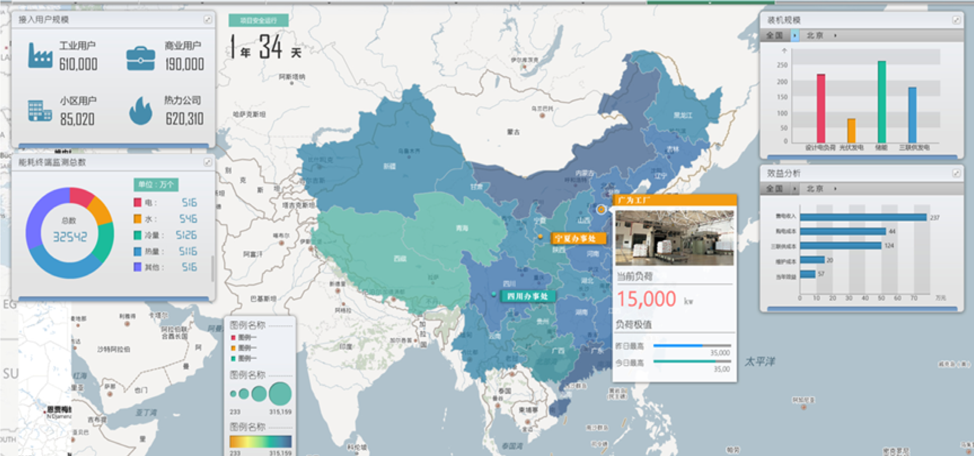This screenshot has width=974, height=456.
Task: Select the 北京 tab in 装机规模
Action: coord(815,36)
